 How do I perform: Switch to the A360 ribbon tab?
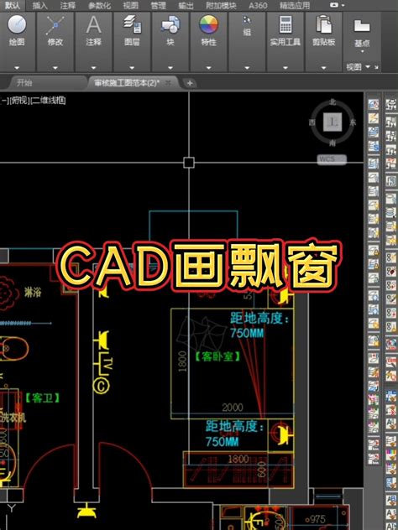[258, 5]
